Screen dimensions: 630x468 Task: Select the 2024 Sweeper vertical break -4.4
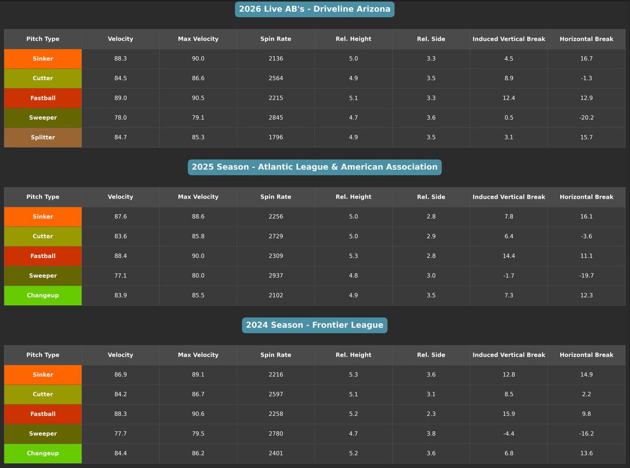click(x=509, y=433)
